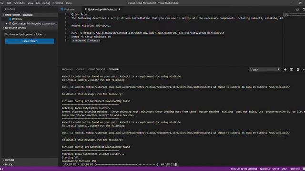This screenshot has height=171, width=305.
Task: Open the terminal selector showing 1: bash
Action: click(265, 69)
